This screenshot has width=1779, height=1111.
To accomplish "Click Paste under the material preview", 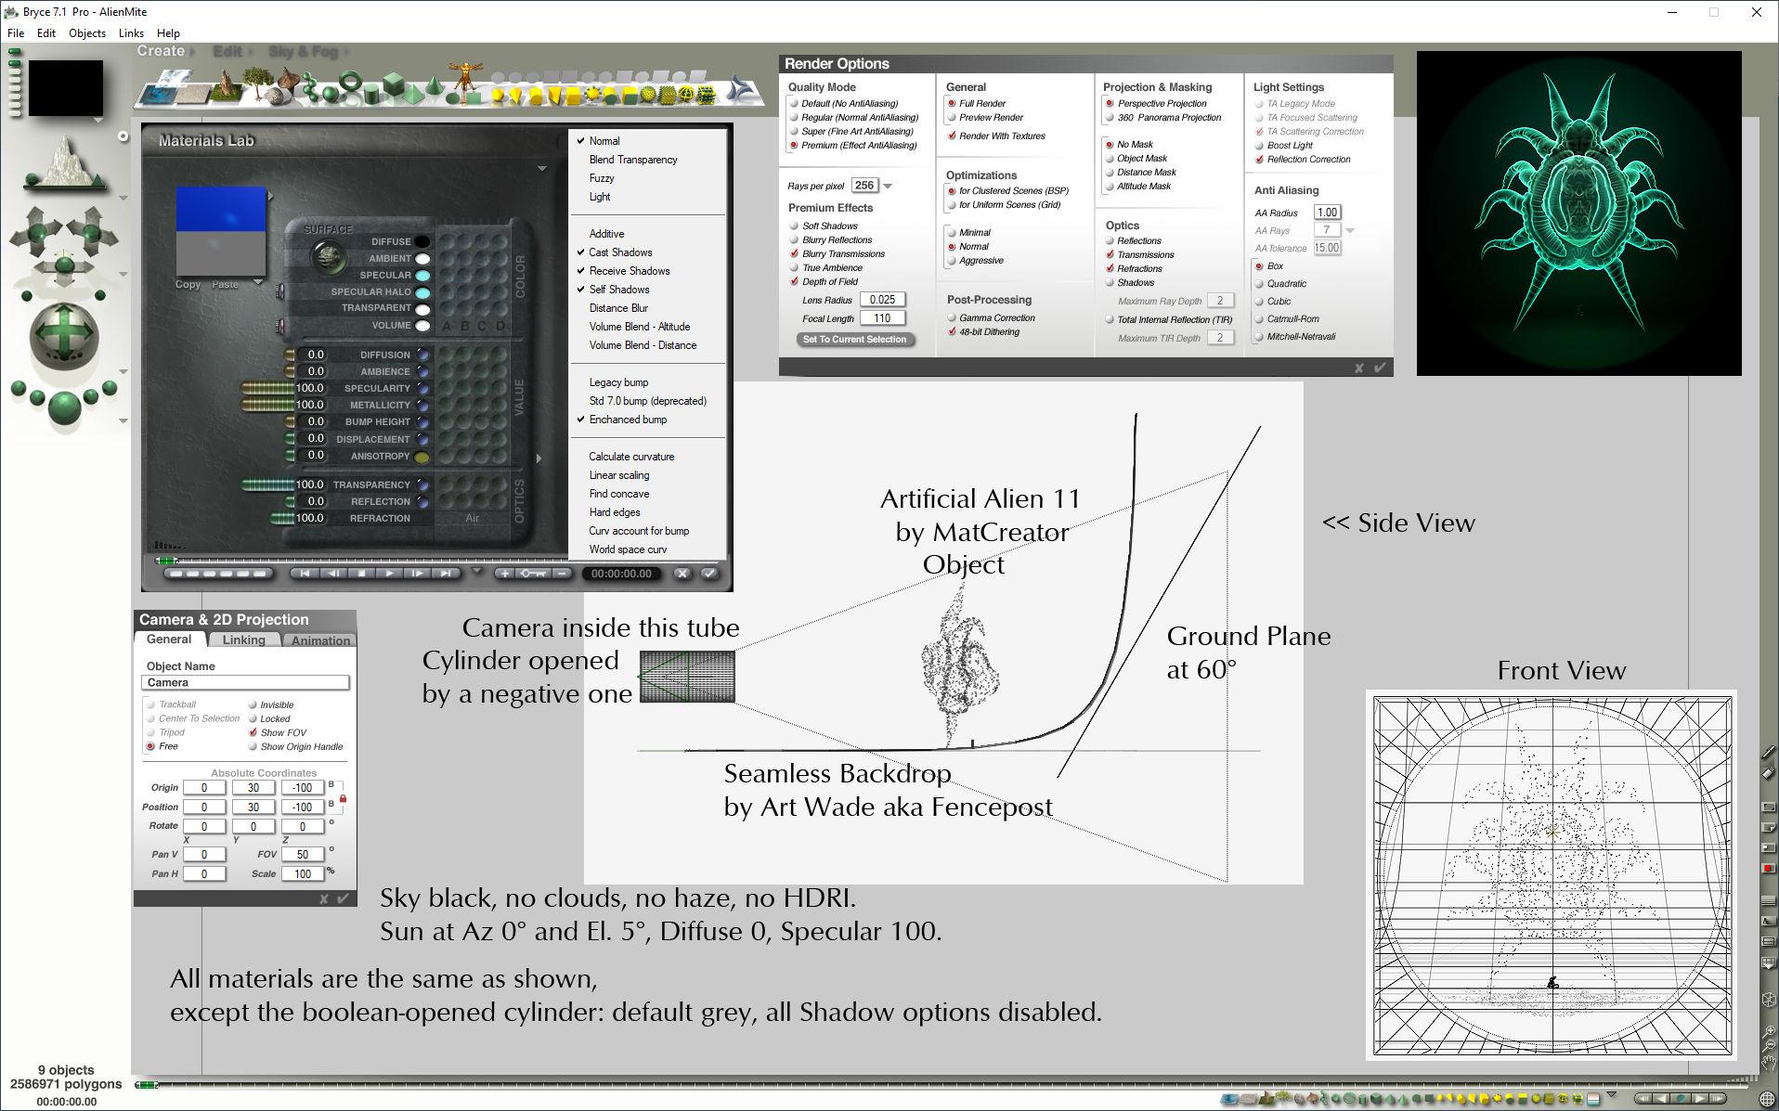I will click(225, 285).
